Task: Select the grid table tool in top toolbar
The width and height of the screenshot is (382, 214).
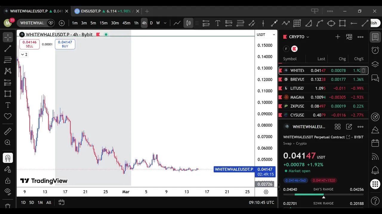Action: (297, 23)
